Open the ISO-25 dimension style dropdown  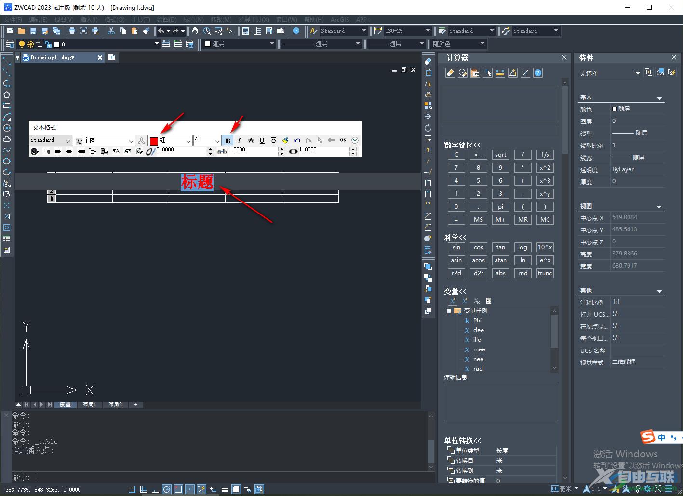point(427,31)
